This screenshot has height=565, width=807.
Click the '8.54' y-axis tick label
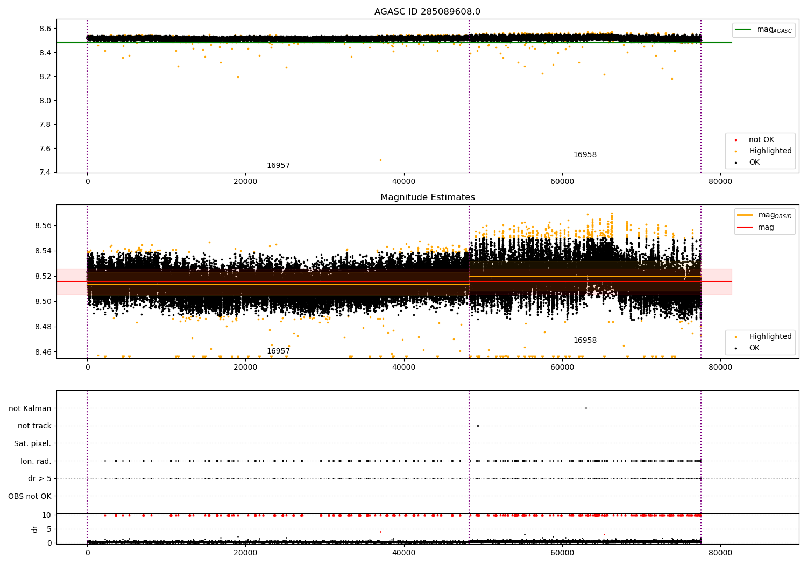click(43, 251)
